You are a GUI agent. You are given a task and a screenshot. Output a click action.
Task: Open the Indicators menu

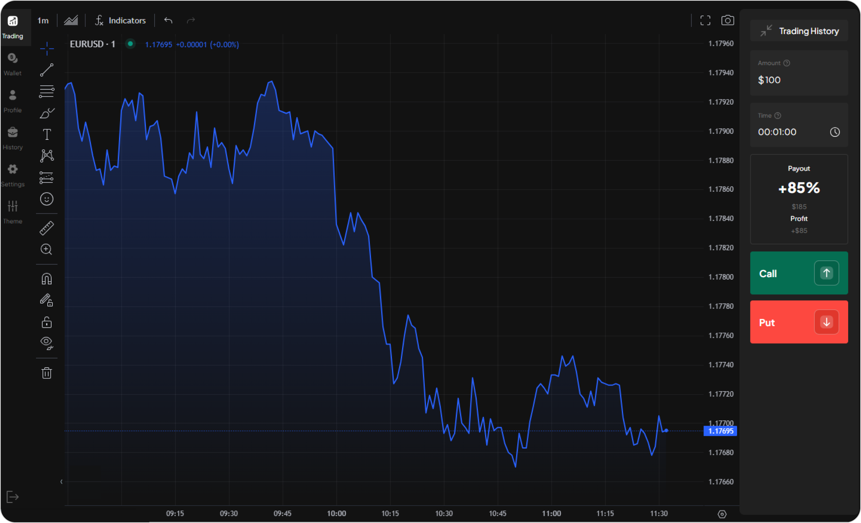(x=121, y=20)
